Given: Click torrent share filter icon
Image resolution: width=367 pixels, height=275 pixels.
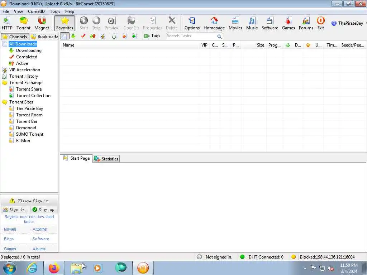Looking at the screenshot, I should pos(124,36).
